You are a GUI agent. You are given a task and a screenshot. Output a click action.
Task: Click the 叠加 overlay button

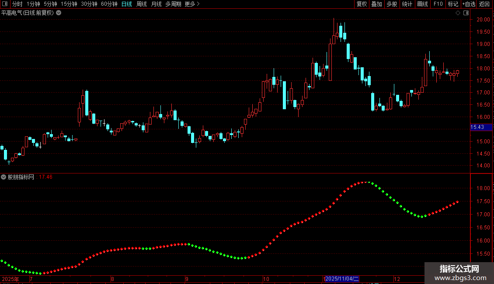click(376, 4)
